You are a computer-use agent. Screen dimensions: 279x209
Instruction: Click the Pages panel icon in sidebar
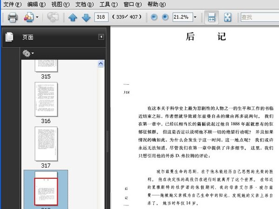click(9, 37)
